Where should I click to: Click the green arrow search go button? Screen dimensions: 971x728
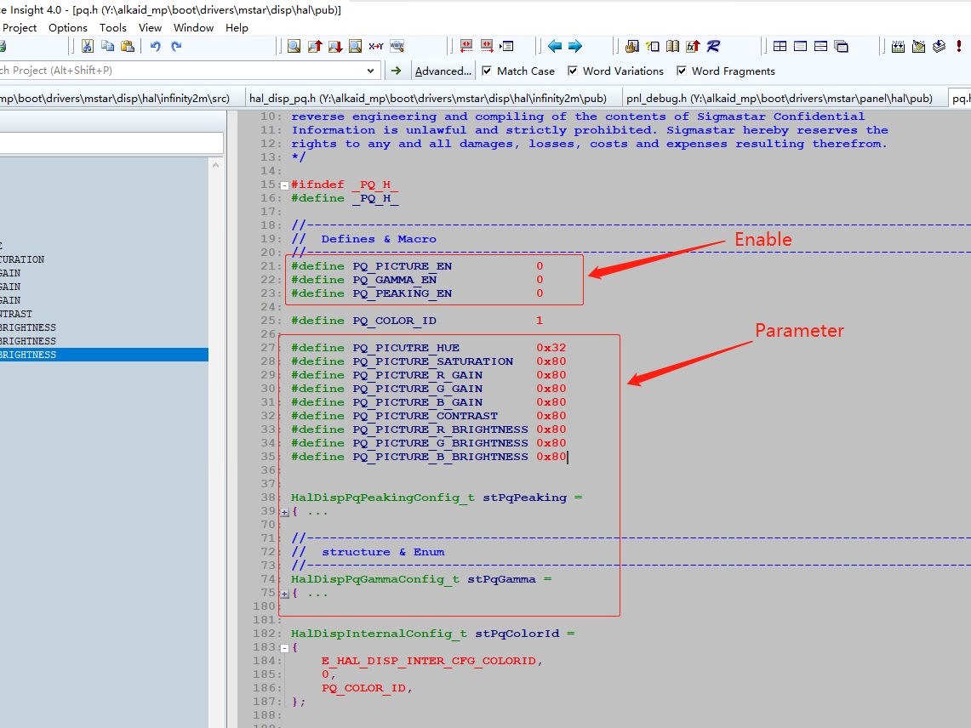(396, 71)
